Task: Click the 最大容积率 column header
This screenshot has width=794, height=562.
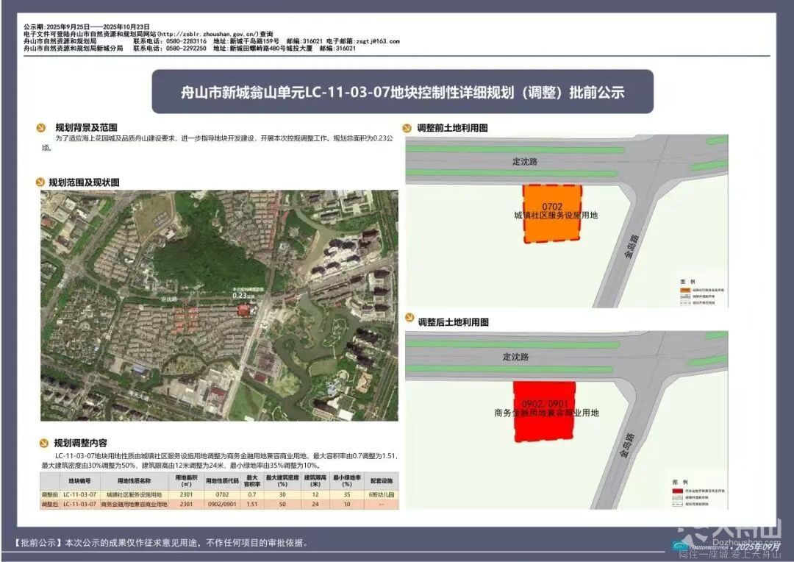Action: click(x=251, y=481)
